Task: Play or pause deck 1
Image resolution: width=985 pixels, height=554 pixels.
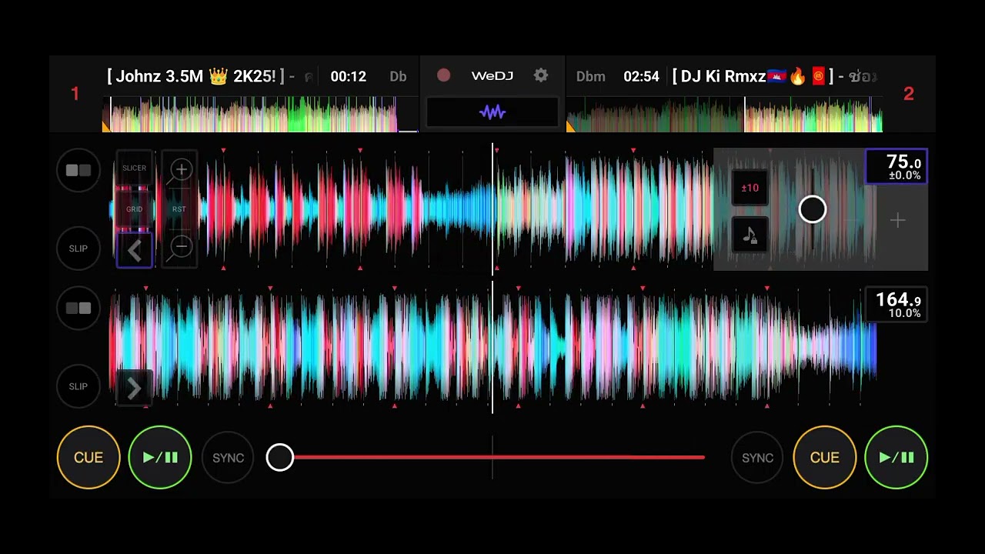Action: 160,458
